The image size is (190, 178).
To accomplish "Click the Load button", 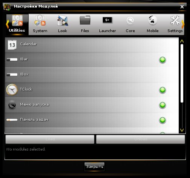I will (x=50, y=139).
